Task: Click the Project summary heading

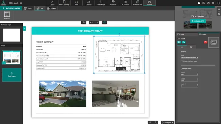Action: coord(45,42)
